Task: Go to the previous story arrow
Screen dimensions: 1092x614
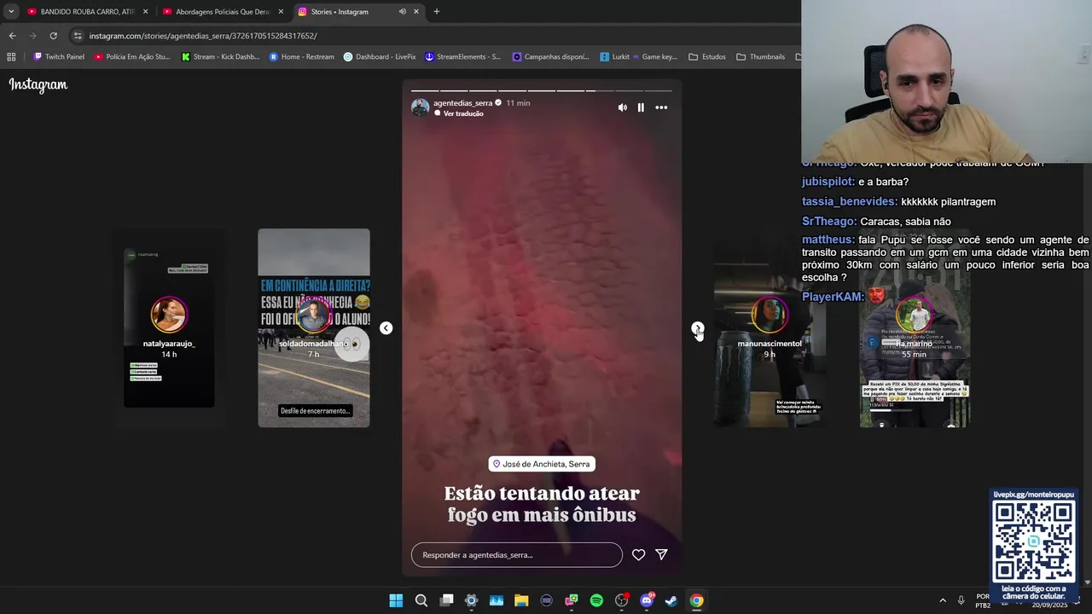Action: click(x=386, y=328)
